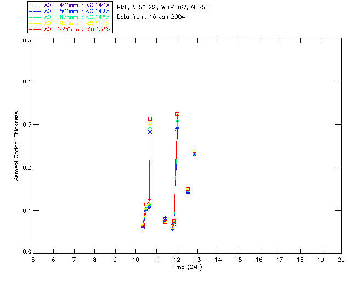Click the 'Time (GMT)' axis label
Screen dimensions: 351x281
click(x=186, y=267)
